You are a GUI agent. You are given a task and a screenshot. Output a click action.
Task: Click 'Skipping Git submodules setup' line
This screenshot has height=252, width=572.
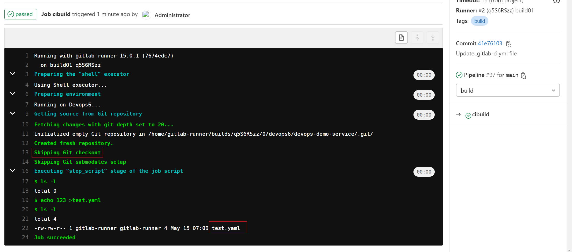80,162
